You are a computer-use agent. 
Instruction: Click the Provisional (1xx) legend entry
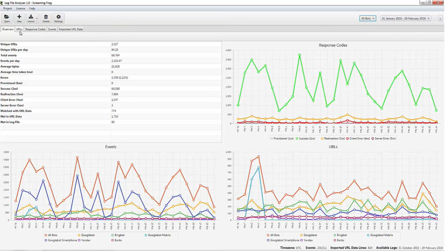click(x=282, y=138)
